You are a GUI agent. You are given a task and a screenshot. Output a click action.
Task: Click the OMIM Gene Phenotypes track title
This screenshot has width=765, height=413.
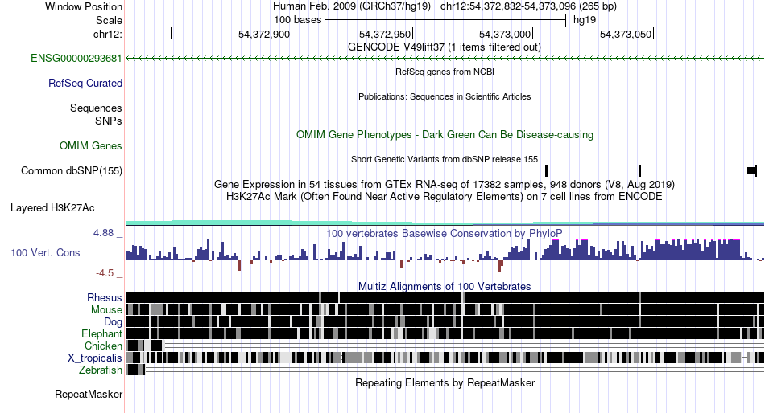[x=445, y=135]
